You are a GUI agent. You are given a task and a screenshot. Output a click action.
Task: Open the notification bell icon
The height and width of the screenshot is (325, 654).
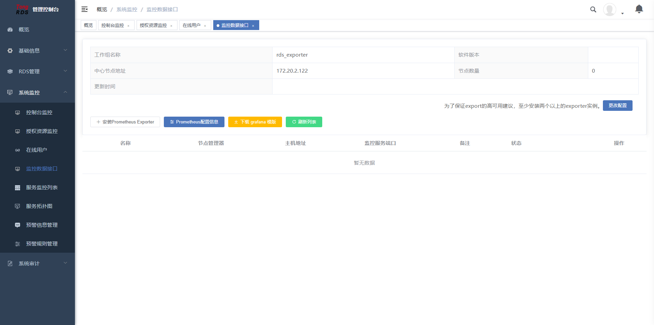(639, 9)
